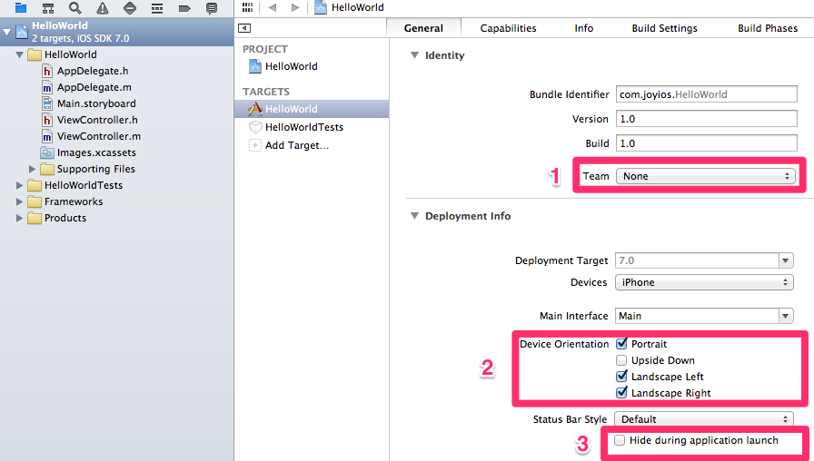Open the Symbol navigator hierarchy icon

tap(48, 8)
